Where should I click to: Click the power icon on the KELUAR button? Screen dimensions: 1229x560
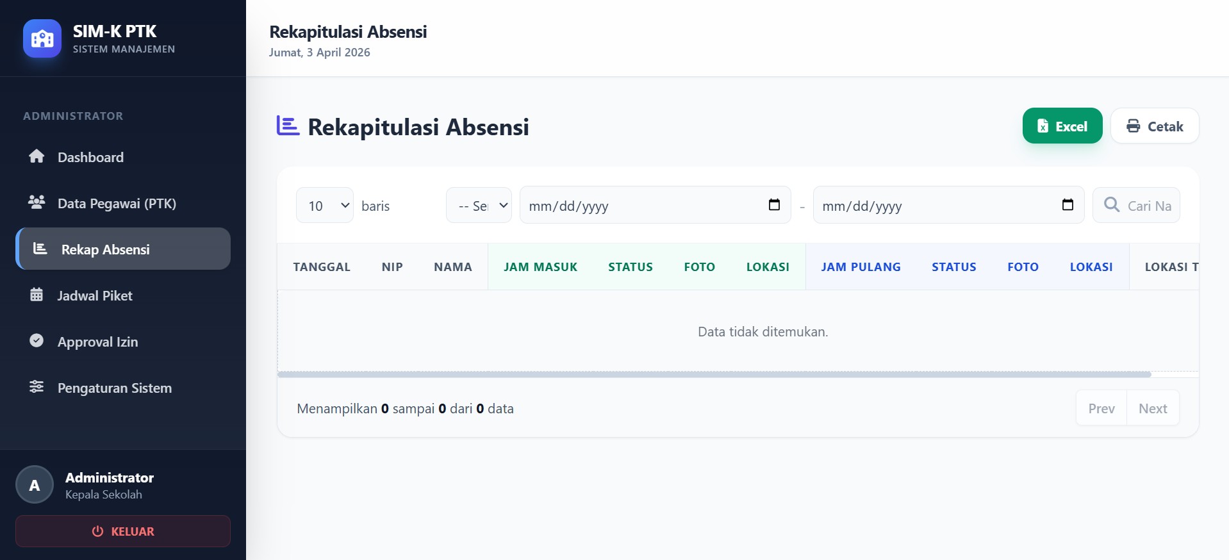[x=96, y=531]
